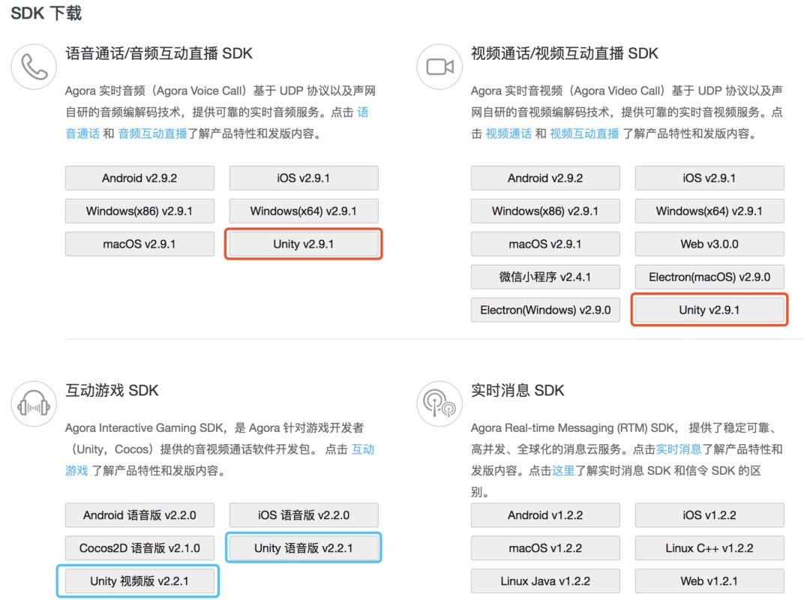The width and height of the screenshot is (810, 600).
Task: Download Windows(x86) v2.9.1 under the video call SDK
Action: tap(545, 211)
